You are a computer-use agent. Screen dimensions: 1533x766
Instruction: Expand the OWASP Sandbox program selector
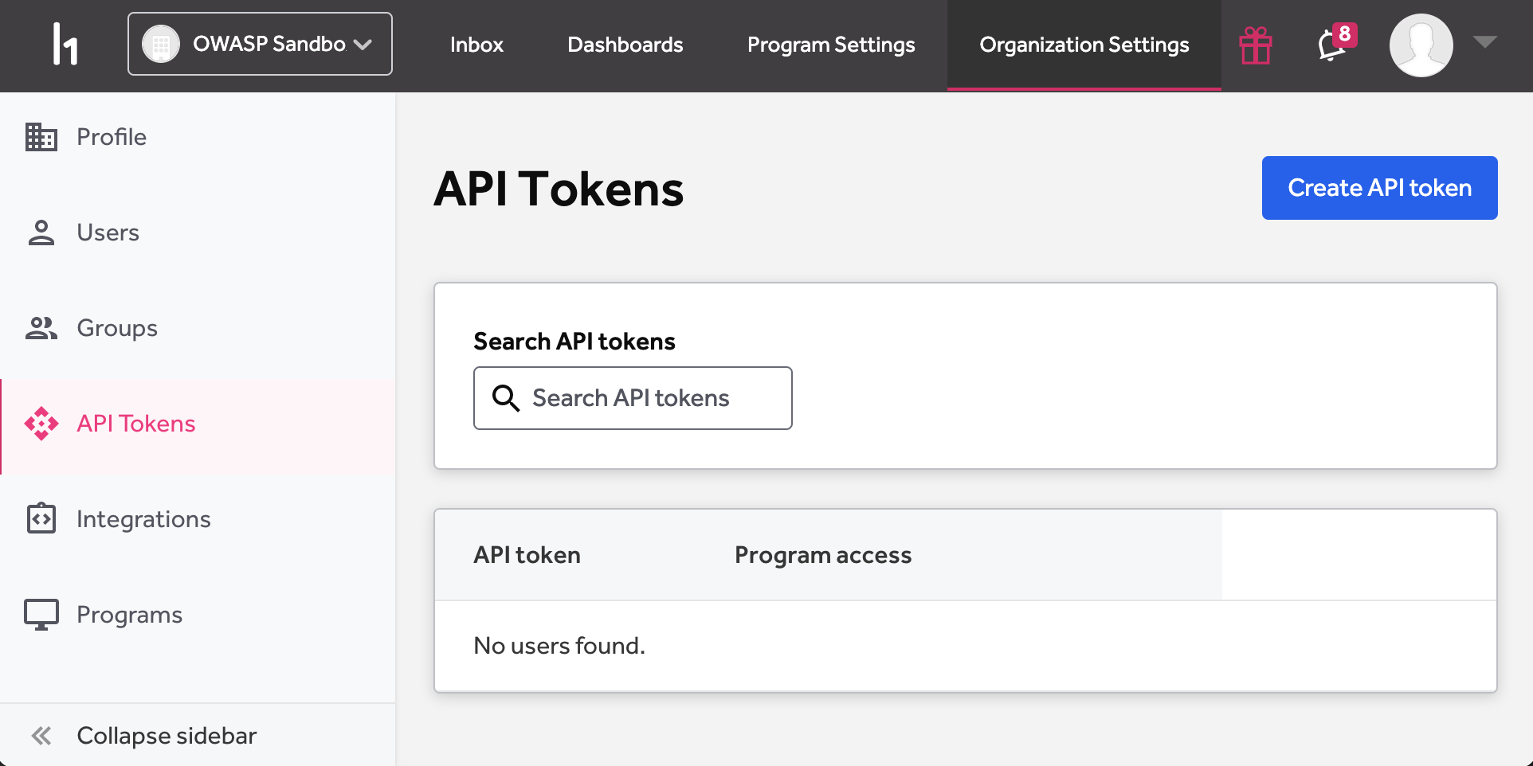click(x=260, y=44)
